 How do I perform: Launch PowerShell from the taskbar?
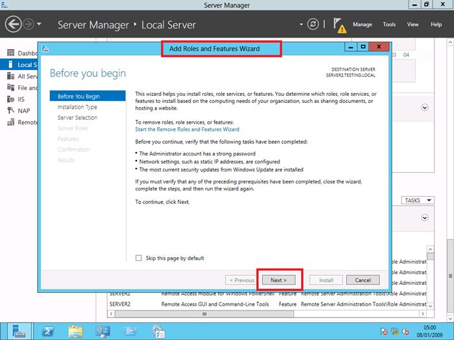pyautogui.click(x=48, y=332)
